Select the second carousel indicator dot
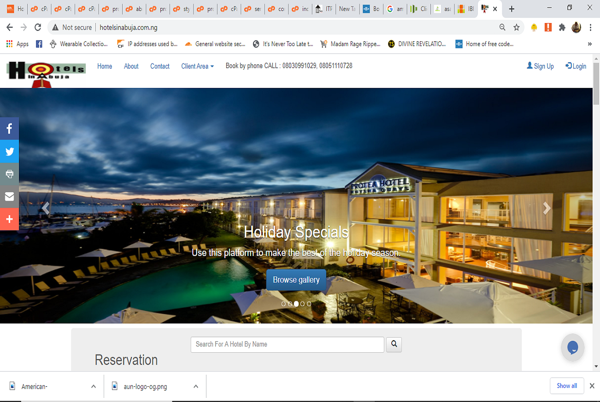The height and width of the screenshot is (402, 600). tap(290, 304)
